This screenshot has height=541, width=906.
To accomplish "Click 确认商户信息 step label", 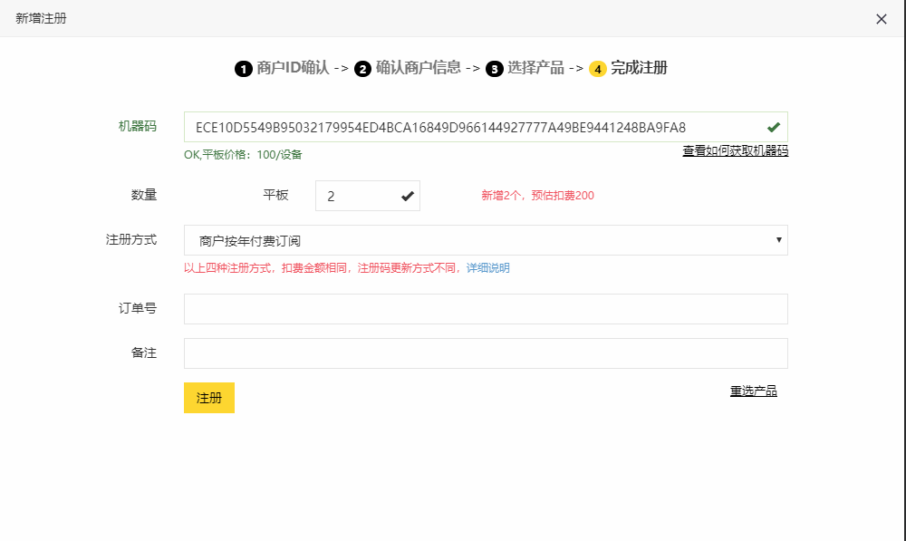I will (419, 68).
